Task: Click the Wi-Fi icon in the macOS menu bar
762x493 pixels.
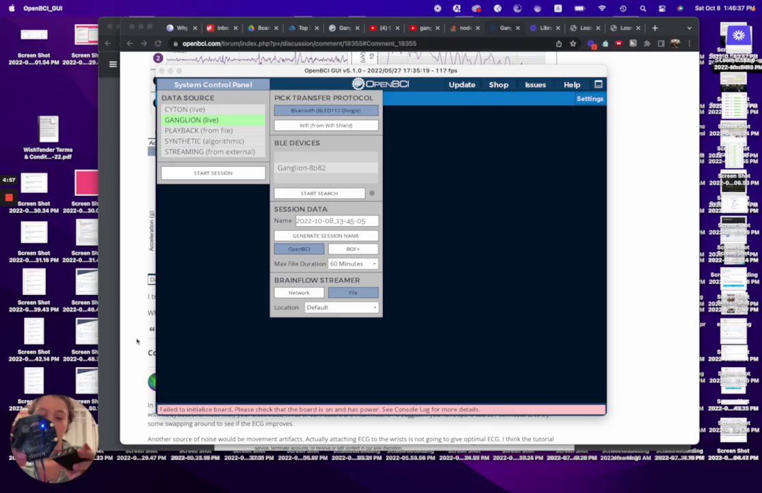Action: [x=602, y=8]
